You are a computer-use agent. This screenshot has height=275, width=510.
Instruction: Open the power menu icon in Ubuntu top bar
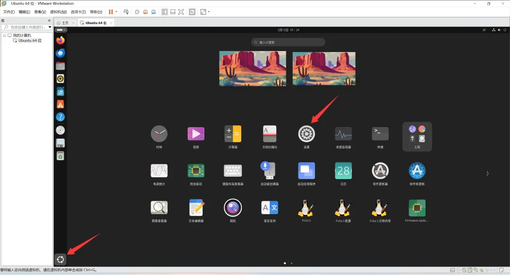click(505, 30)
